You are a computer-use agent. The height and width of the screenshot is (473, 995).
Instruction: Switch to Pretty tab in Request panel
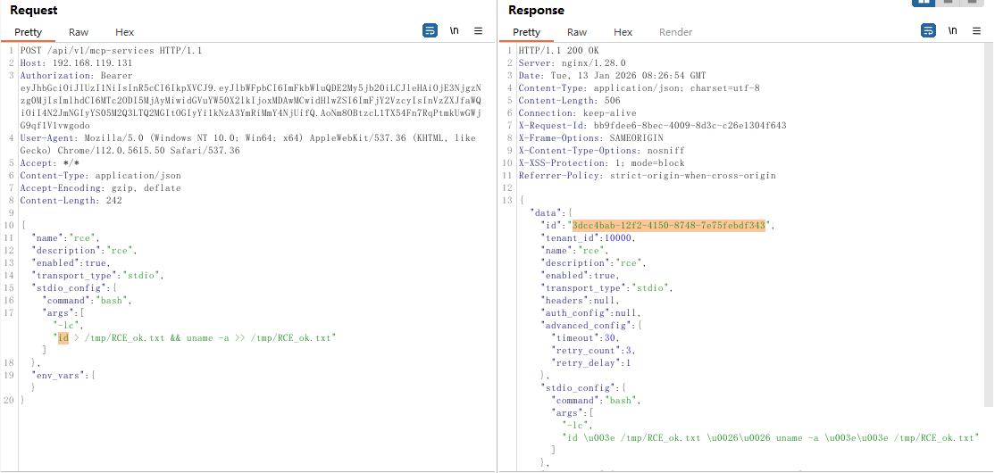[x=28, y=32]
